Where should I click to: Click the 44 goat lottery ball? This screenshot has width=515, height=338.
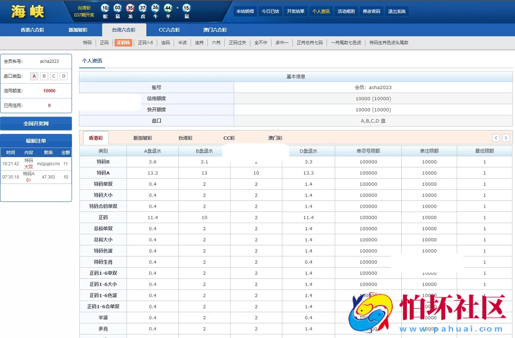click(x=168, y=8)
